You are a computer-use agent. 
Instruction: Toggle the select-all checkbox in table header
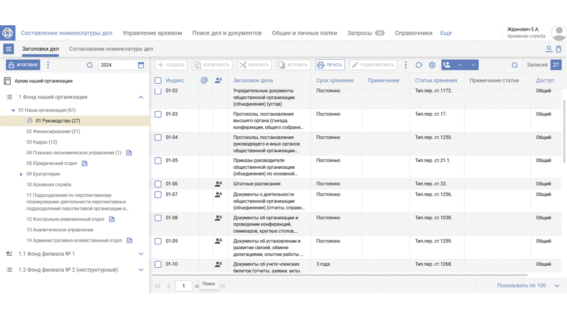pos(158,80)
